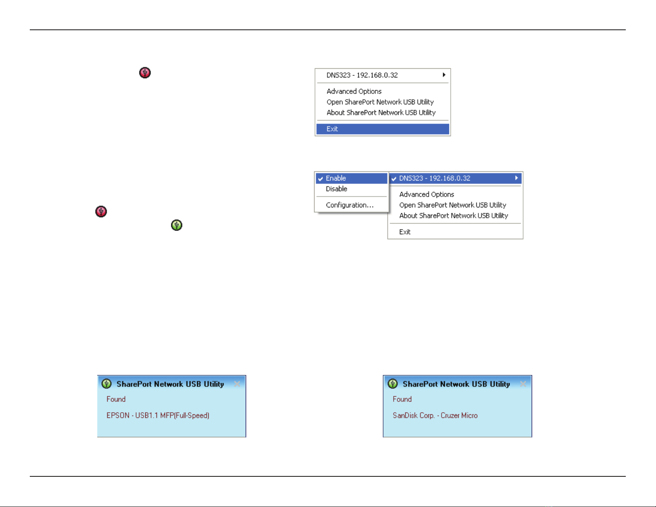Screen dimensions: 656x507
Task: Select checked DNS323 - 192.168.0.32 entry in the lower menu
Action: tap(455, 178)
